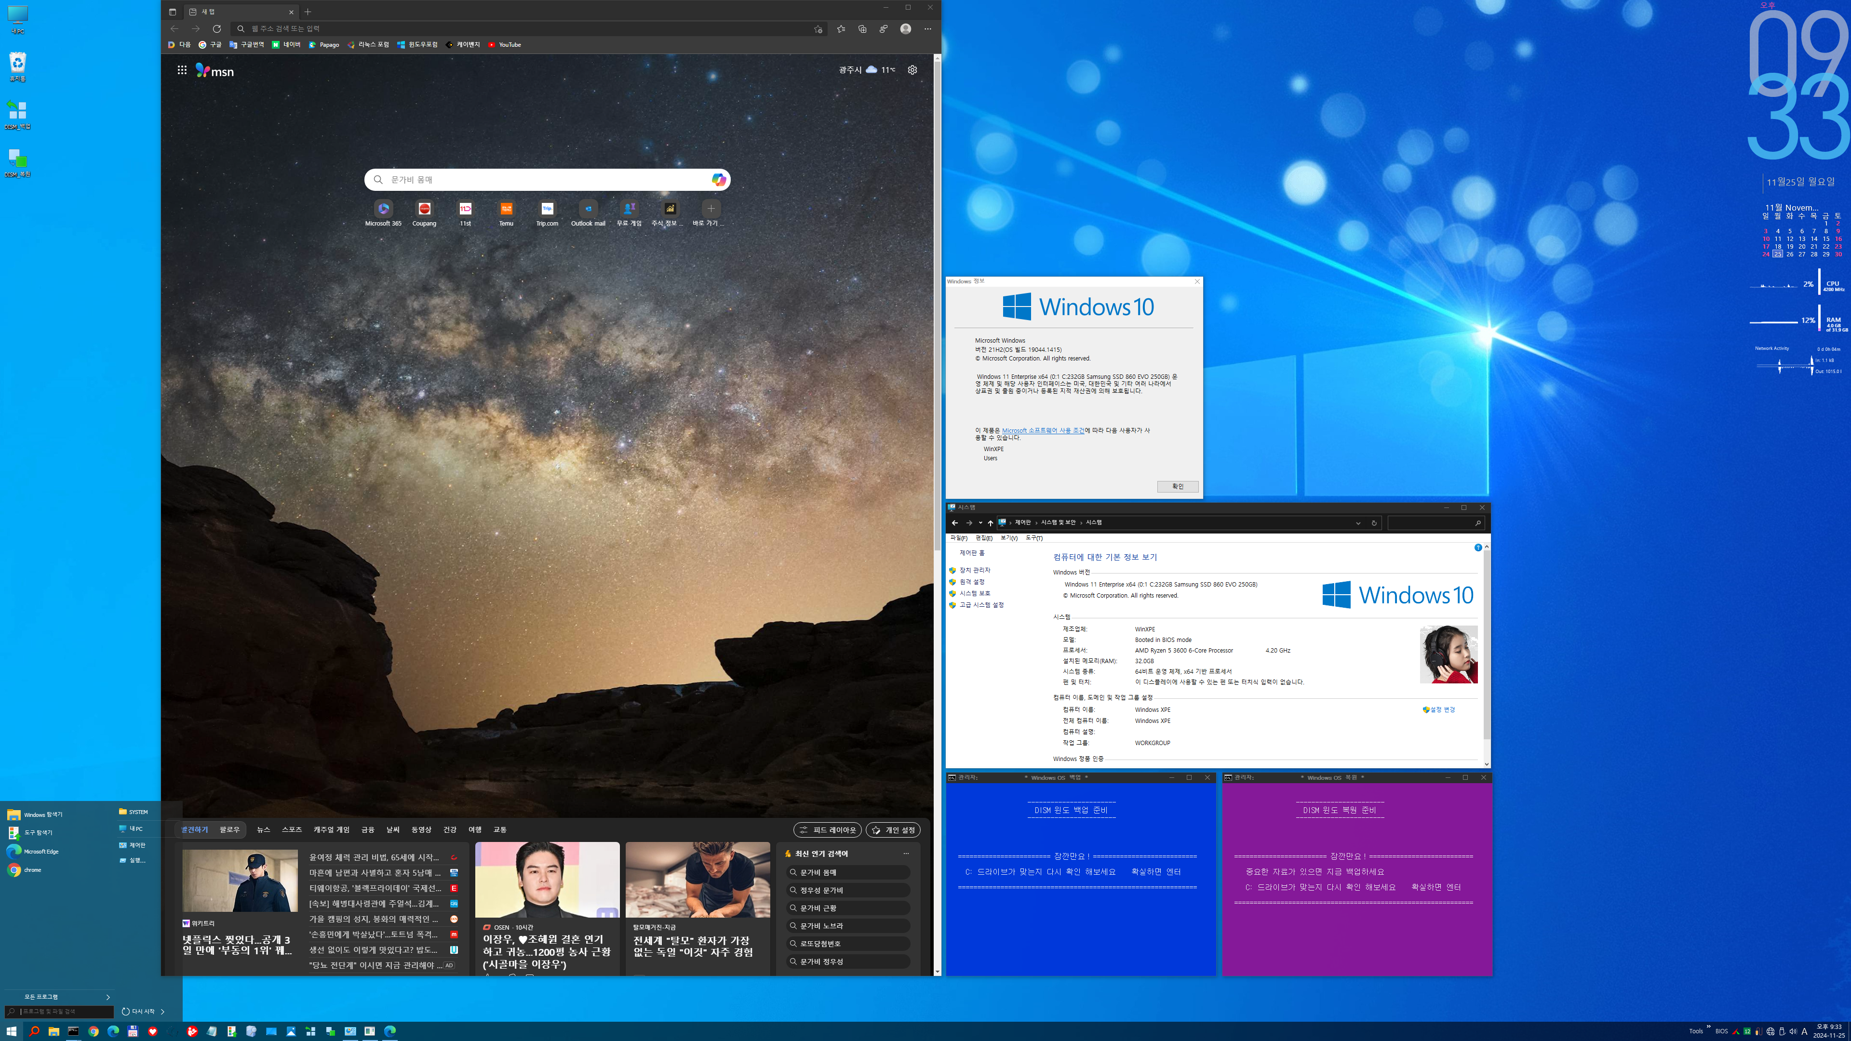Open 넷플릭스 news article thumbnail
The width and height of the screenshot is (1851, 1041).
(239, 881)
